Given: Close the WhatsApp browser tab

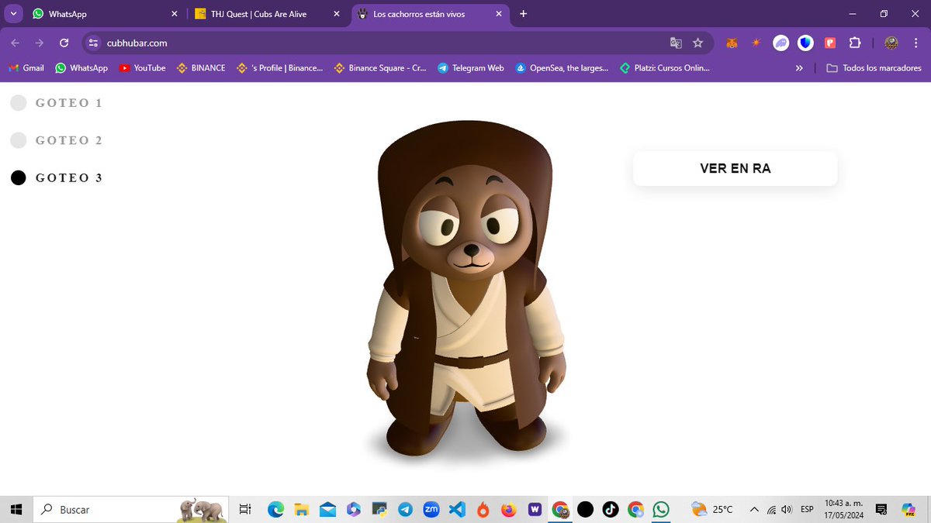Looking at the screenshot, I should [174, 14].
